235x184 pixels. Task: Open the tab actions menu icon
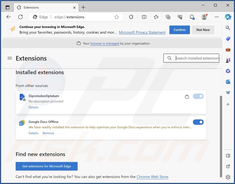point(7,7)
